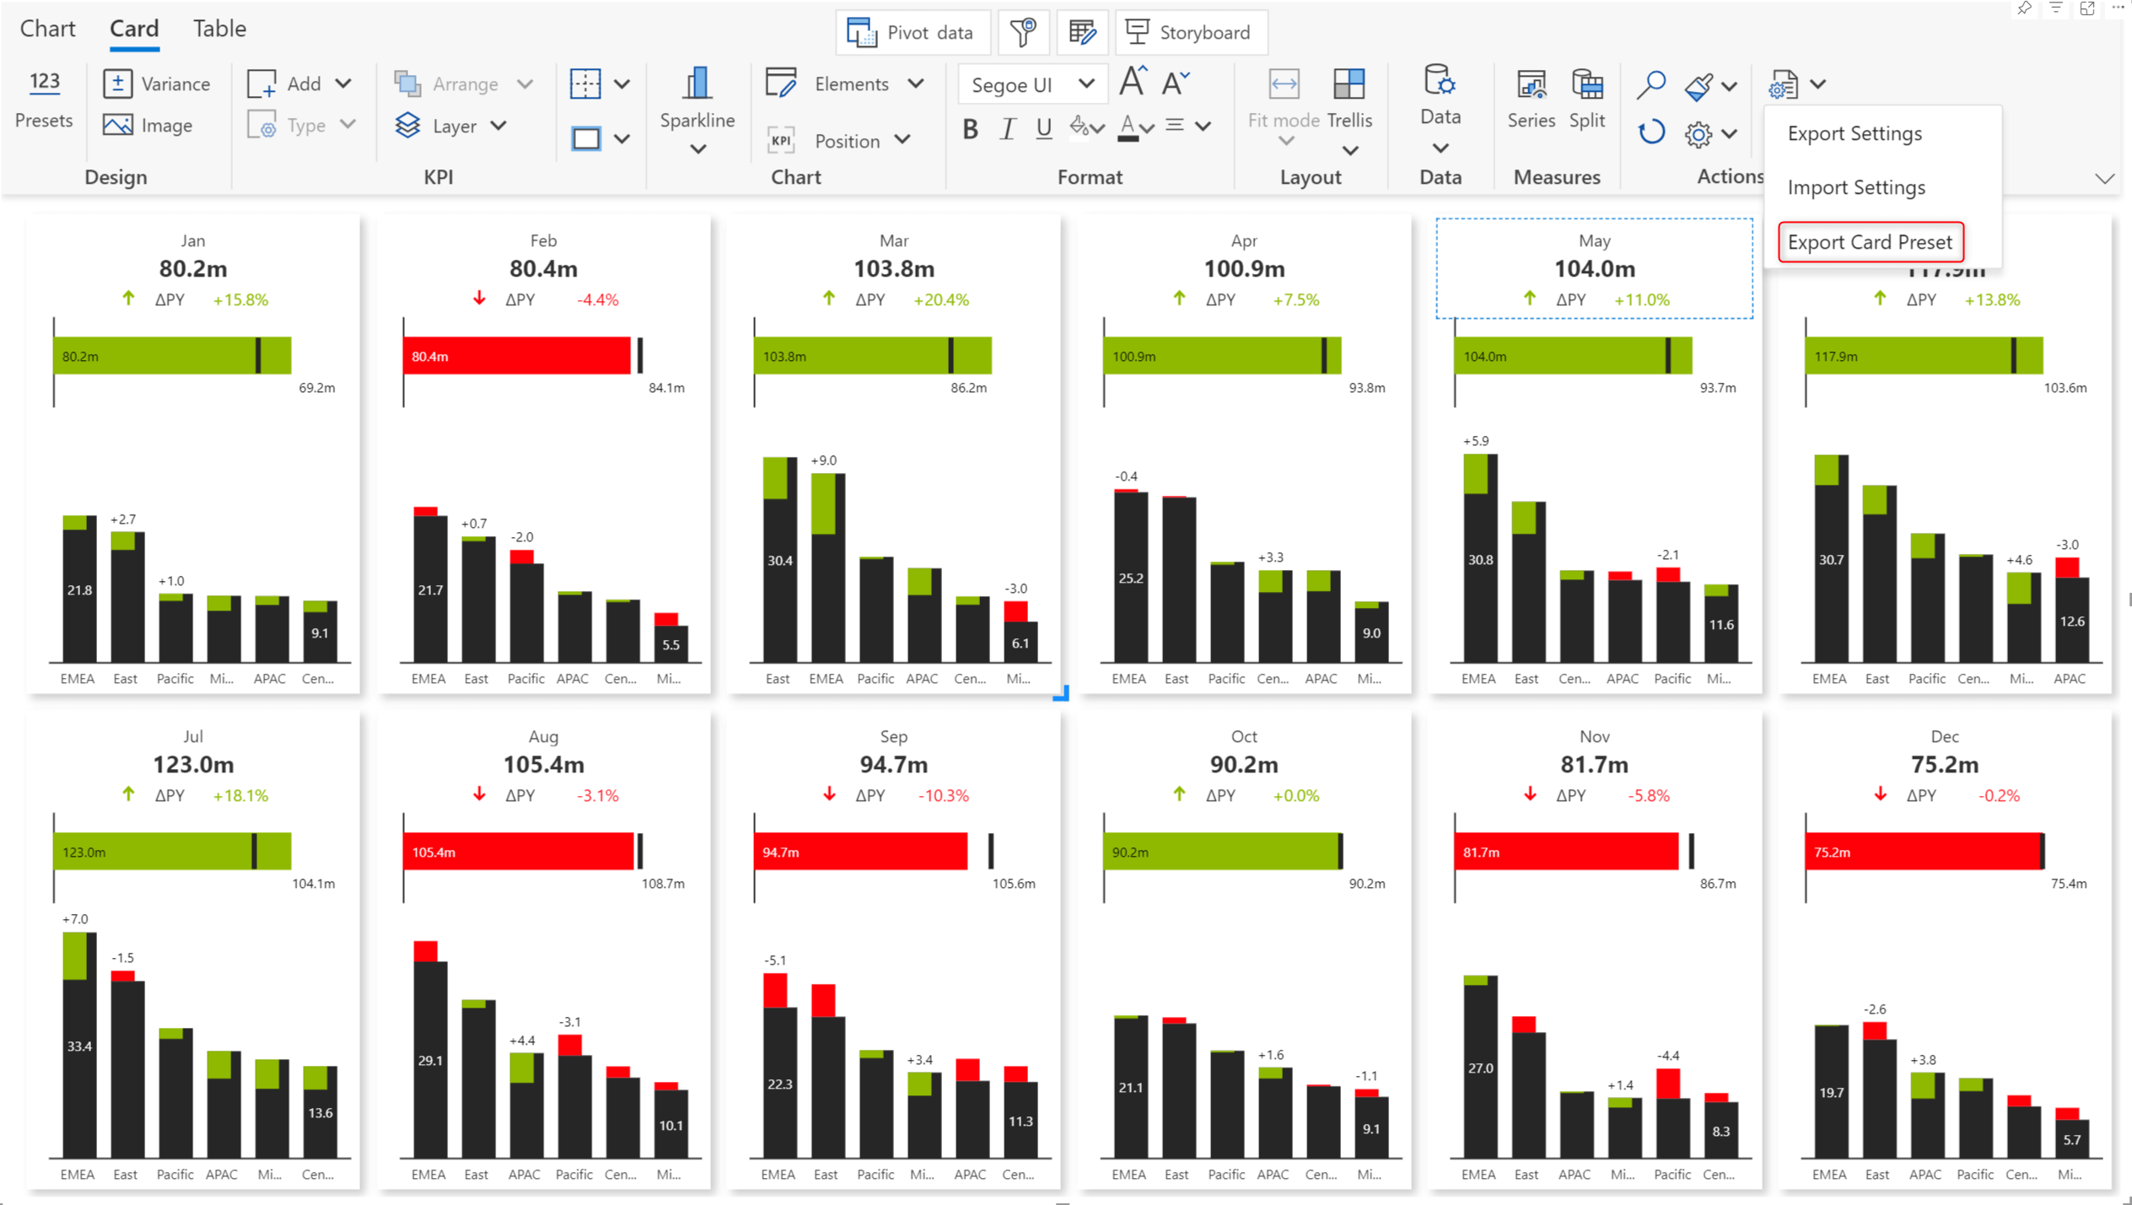The image size is (2132, 1205).
Task: Toggle italic formatting
Action: pos(1007,128)
